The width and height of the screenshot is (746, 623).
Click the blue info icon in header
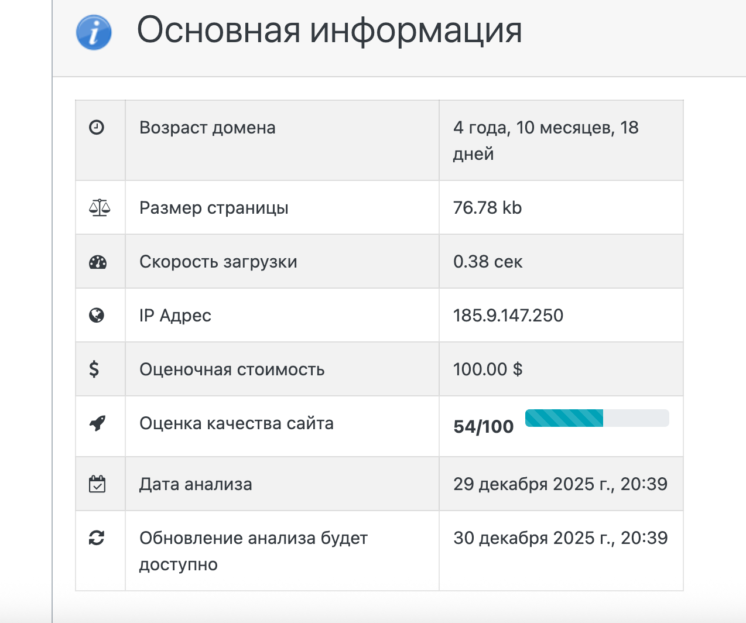click(94, 32)
